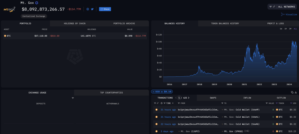Open the purple USD column filter icon
This screenshot has height=134, width=299.
291,103
